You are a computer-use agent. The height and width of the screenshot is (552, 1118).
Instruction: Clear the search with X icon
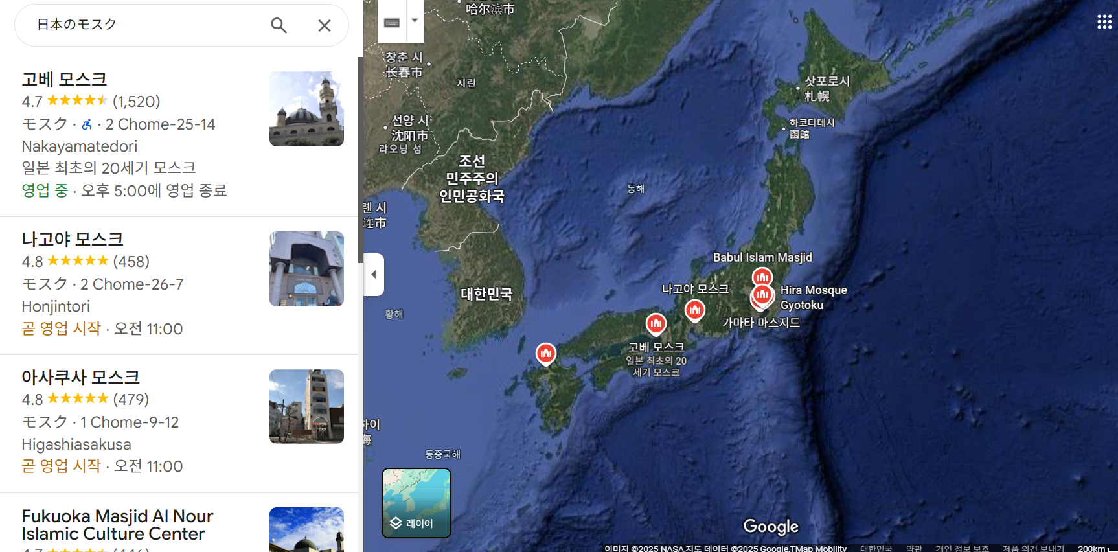click(325, 25)
